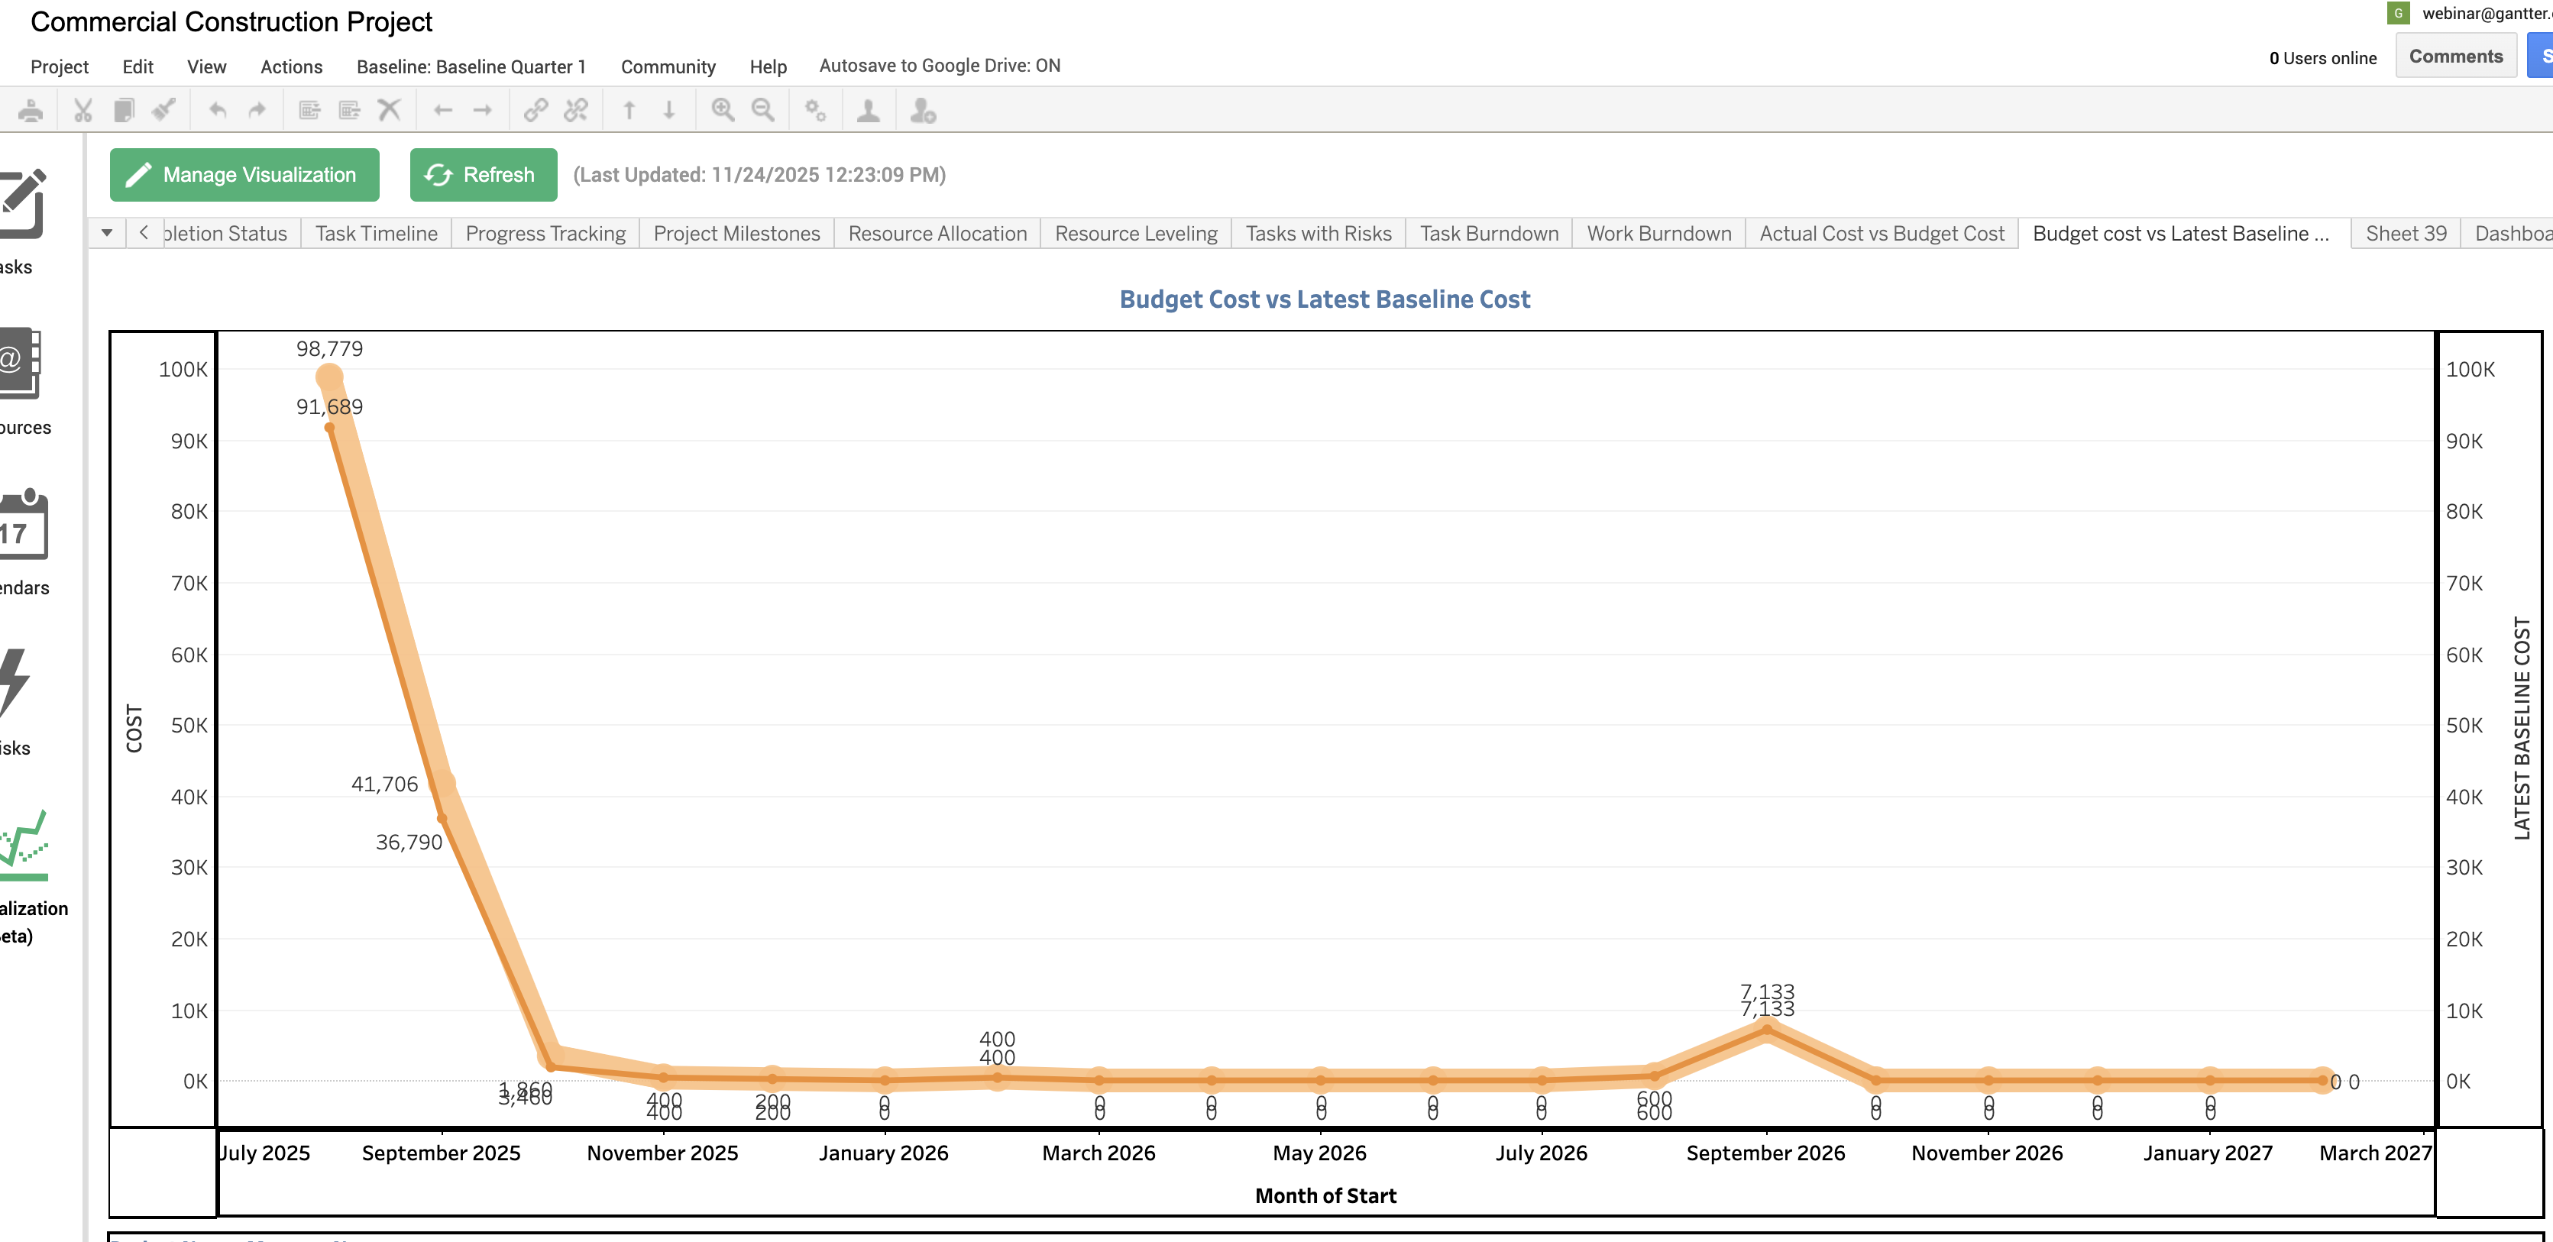Click the indent right arrow icon
The height and width of the screenshot is (1242, 2553).
pos(483,110)
